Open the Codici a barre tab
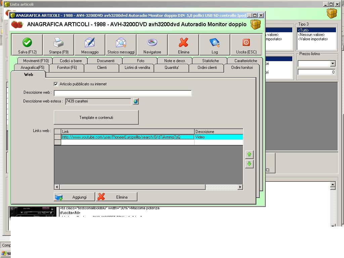 click(x=71, y=61)
